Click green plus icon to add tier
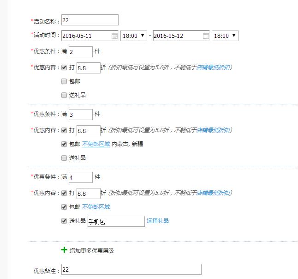The width and height of the screenshot is (298, 279). tap(64, 250)
